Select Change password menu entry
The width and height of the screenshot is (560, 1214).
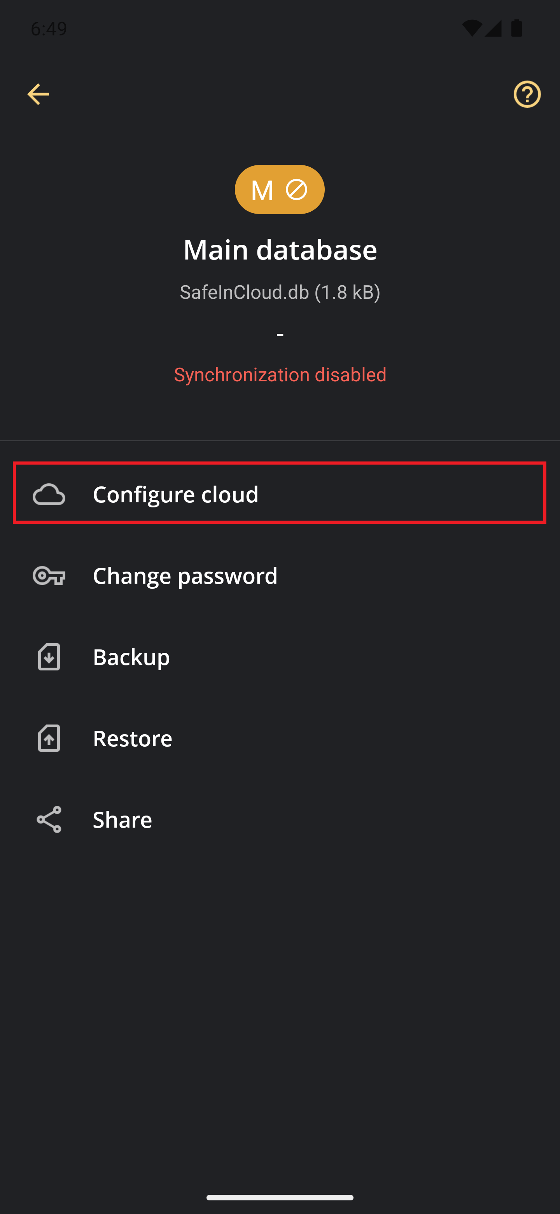coord(280,575)
